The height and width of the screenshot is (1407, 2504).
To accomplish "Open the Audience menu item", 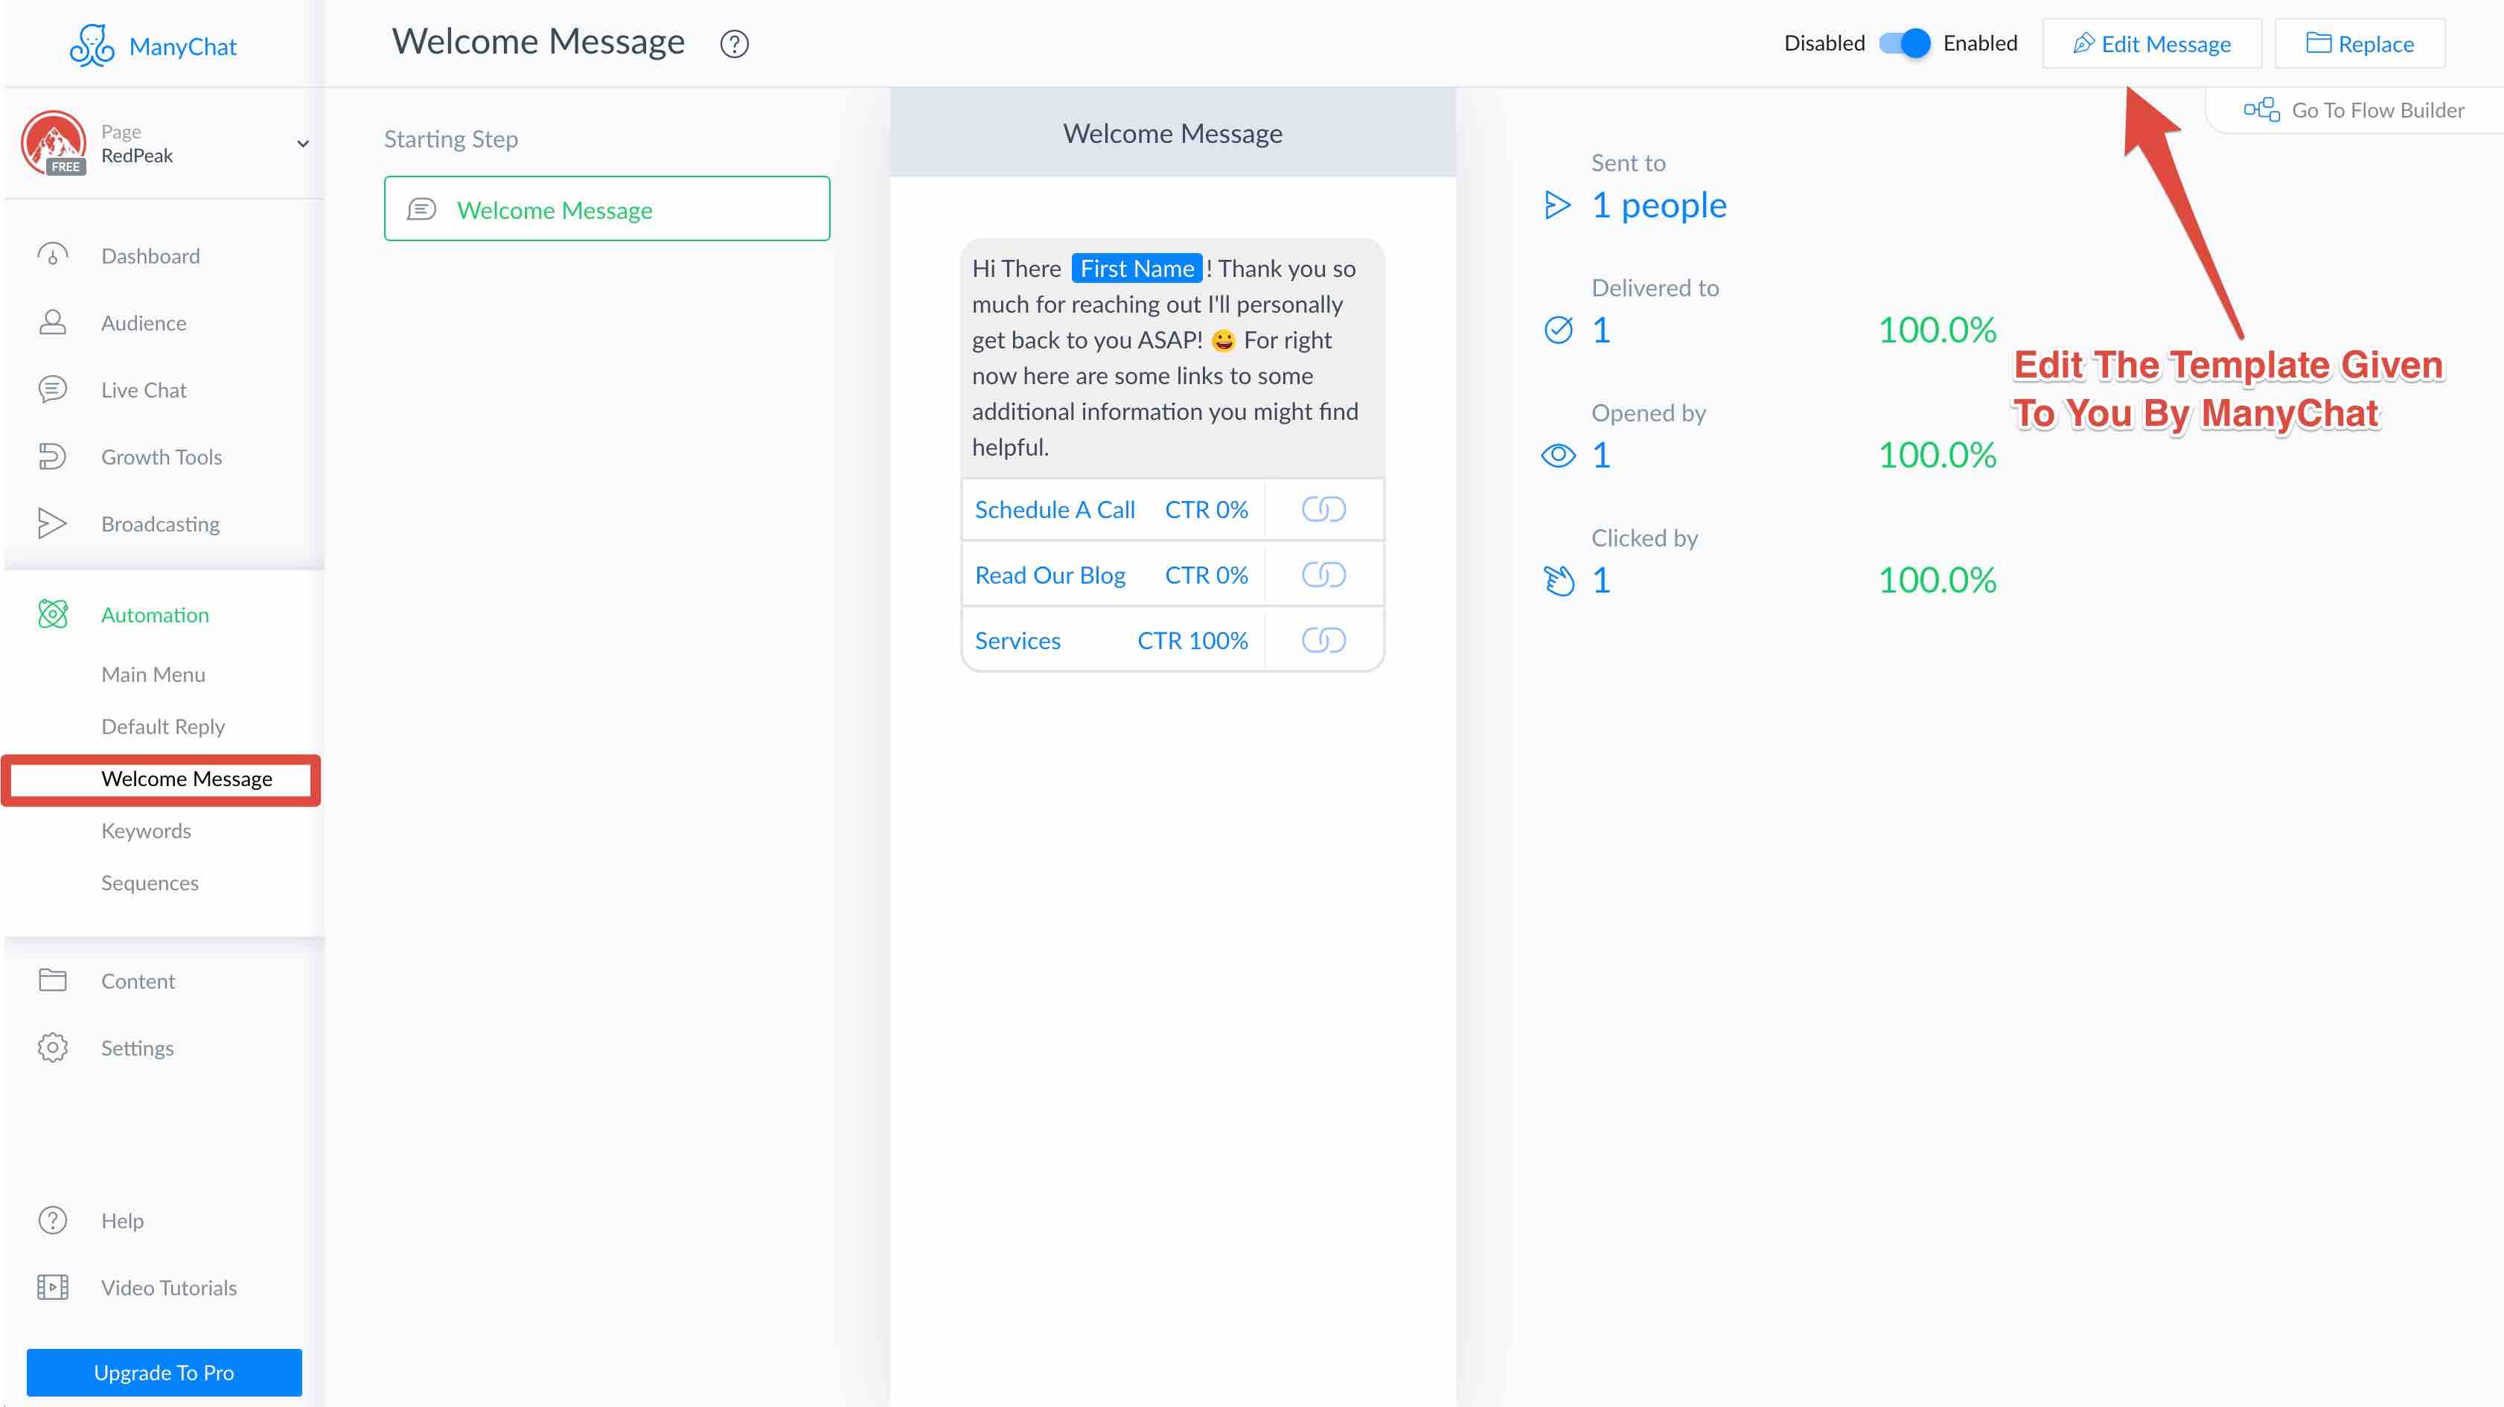I will [144, 323].
